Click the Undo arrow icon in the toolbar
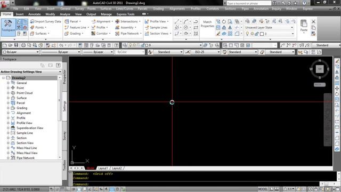Viewport: 341px width, 192px height. [61, 45]
